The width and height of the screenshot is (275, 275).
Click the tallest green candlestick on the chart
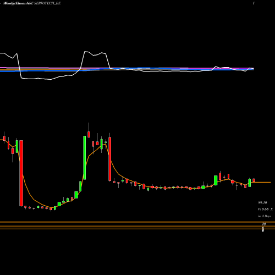tap(85, 158)
